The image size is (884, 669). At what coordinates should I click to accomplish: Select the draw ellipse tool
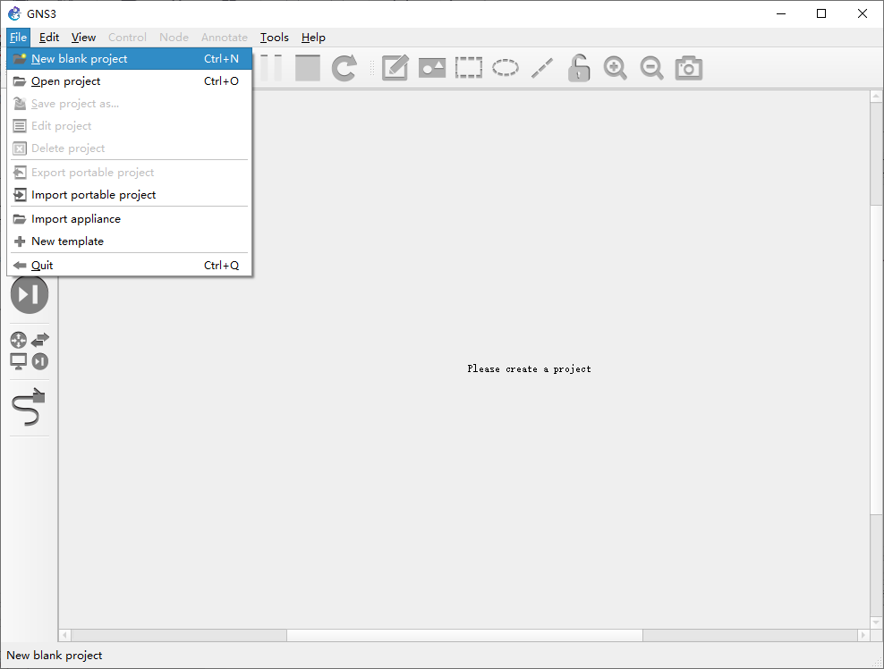(x=506, y=68)
